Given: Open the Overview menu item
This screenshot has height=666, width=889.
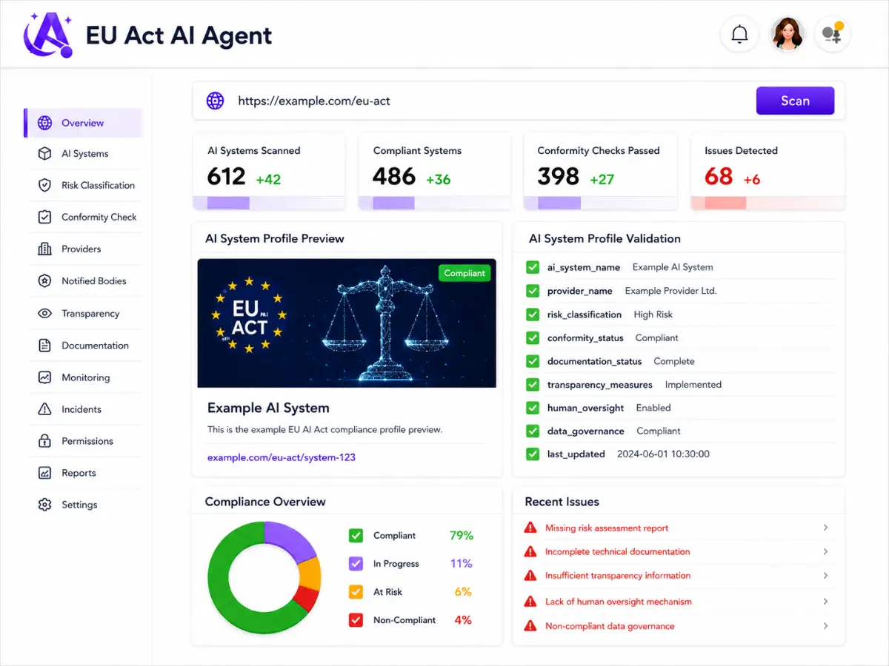Looking at the screenshot, I should click(x=83, y=123).
